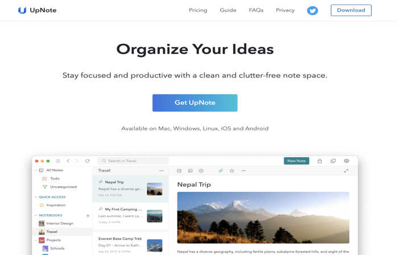This screenshot has width=398, height=255.
Task: Open the UpNote Twitter icon link
Action: (x=312, y=10)
